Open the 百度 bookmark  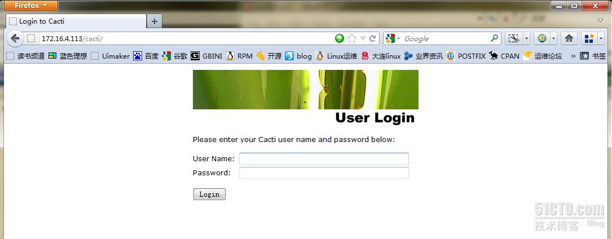[146, 56]
